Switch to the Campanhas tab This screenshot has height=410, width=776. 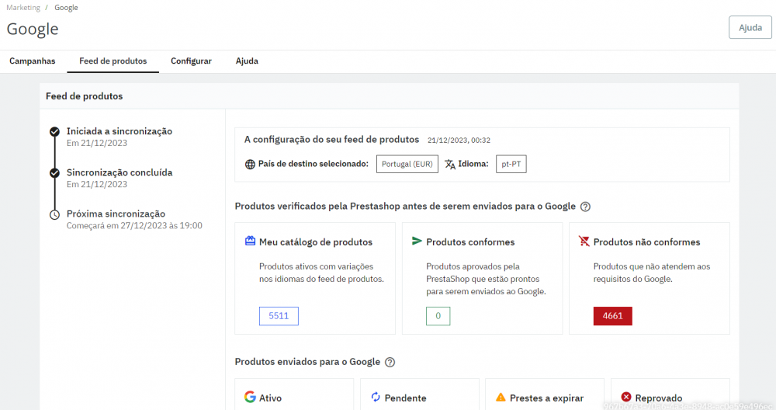click(33, 61)
